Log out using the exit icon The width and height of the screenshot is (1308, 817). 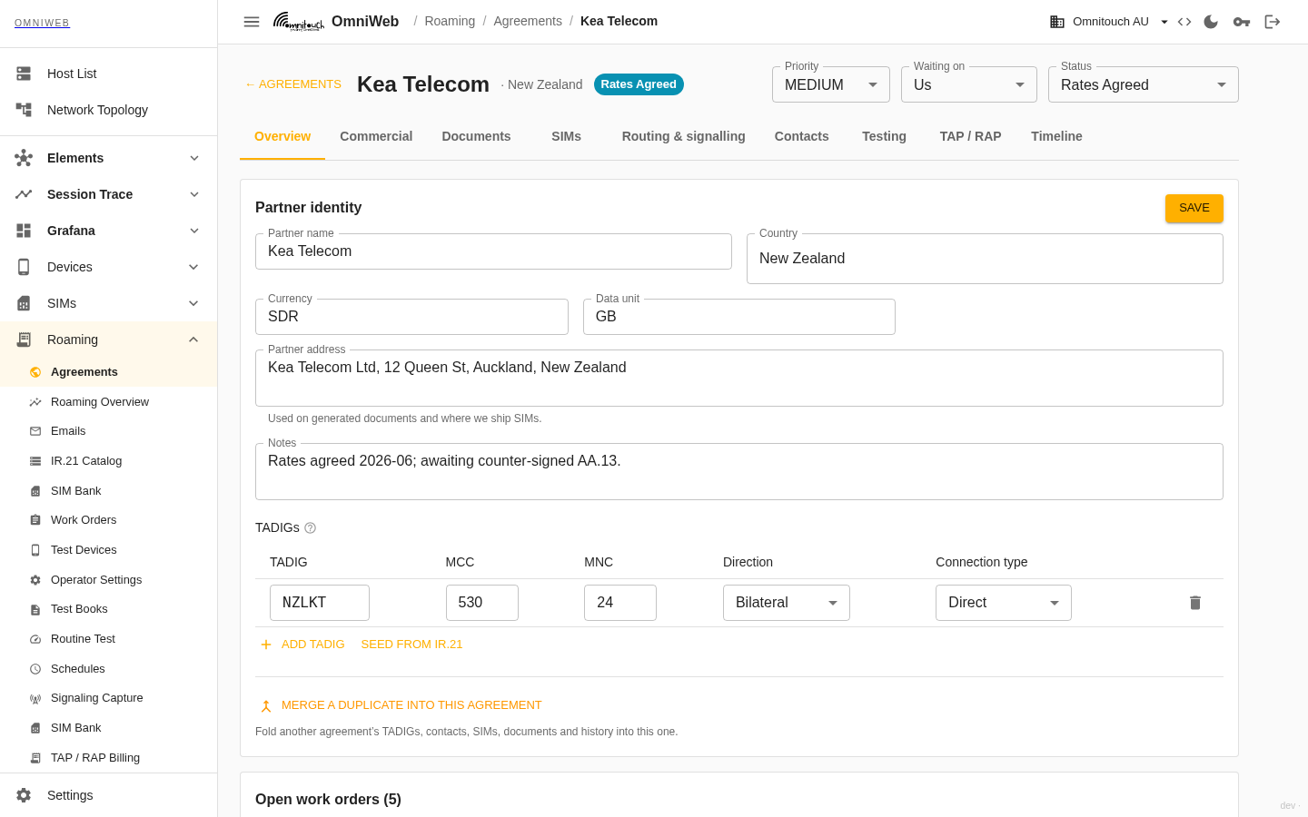click(x=1273, y=22)
